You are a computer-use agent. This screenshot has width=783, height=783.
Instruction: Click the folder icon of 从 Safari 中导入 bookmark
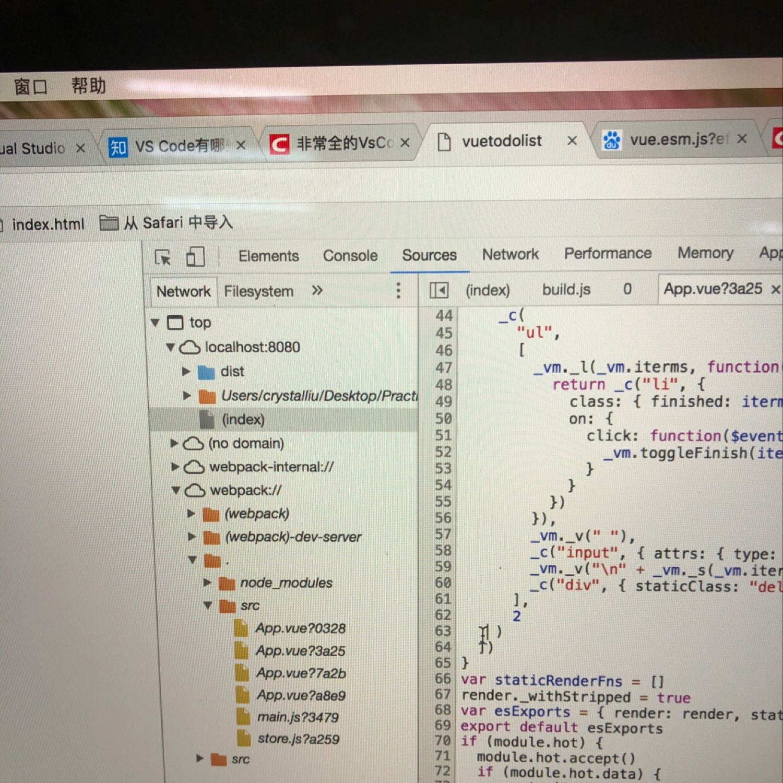pyautogui.click(x=109, y=223)
